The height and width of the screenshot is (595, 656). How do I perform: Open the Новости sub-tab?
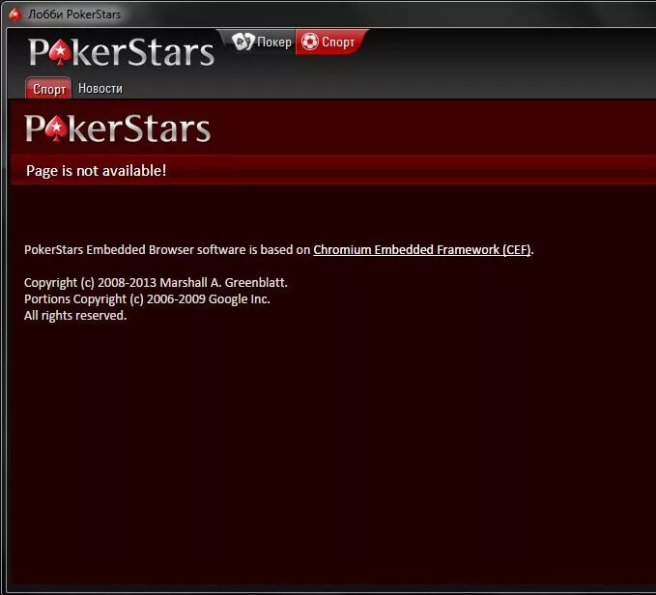coord(100,88)
